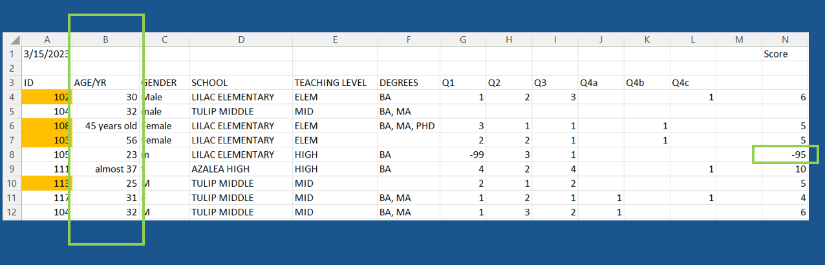Select the Q4c header cell
825x265 pixels.
(x=692, y=83)
